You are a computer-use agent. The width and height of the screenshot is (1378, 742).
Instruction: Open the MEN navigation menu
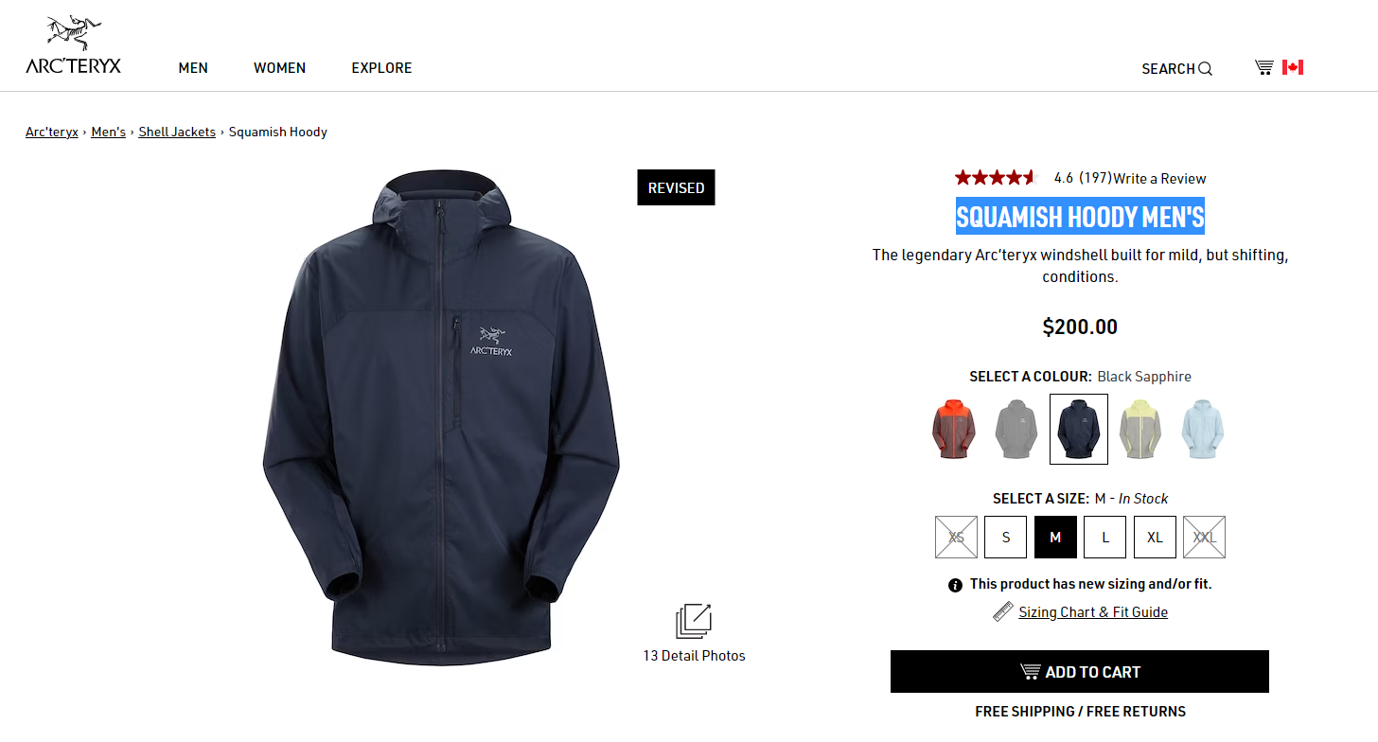pyautogui.click(x=193, y=68)
